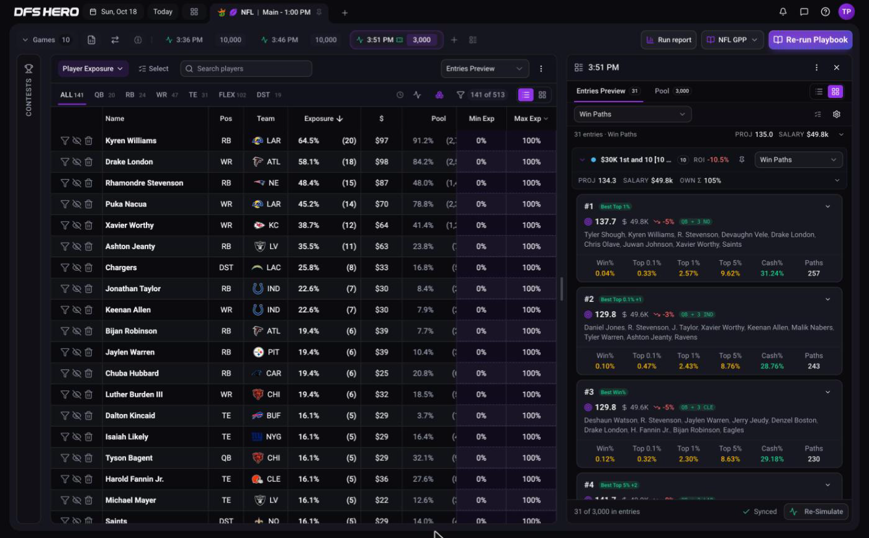Click the player table vertical scrollbar
This screenshot has width=869, height=538.
(x=561, y=289)
